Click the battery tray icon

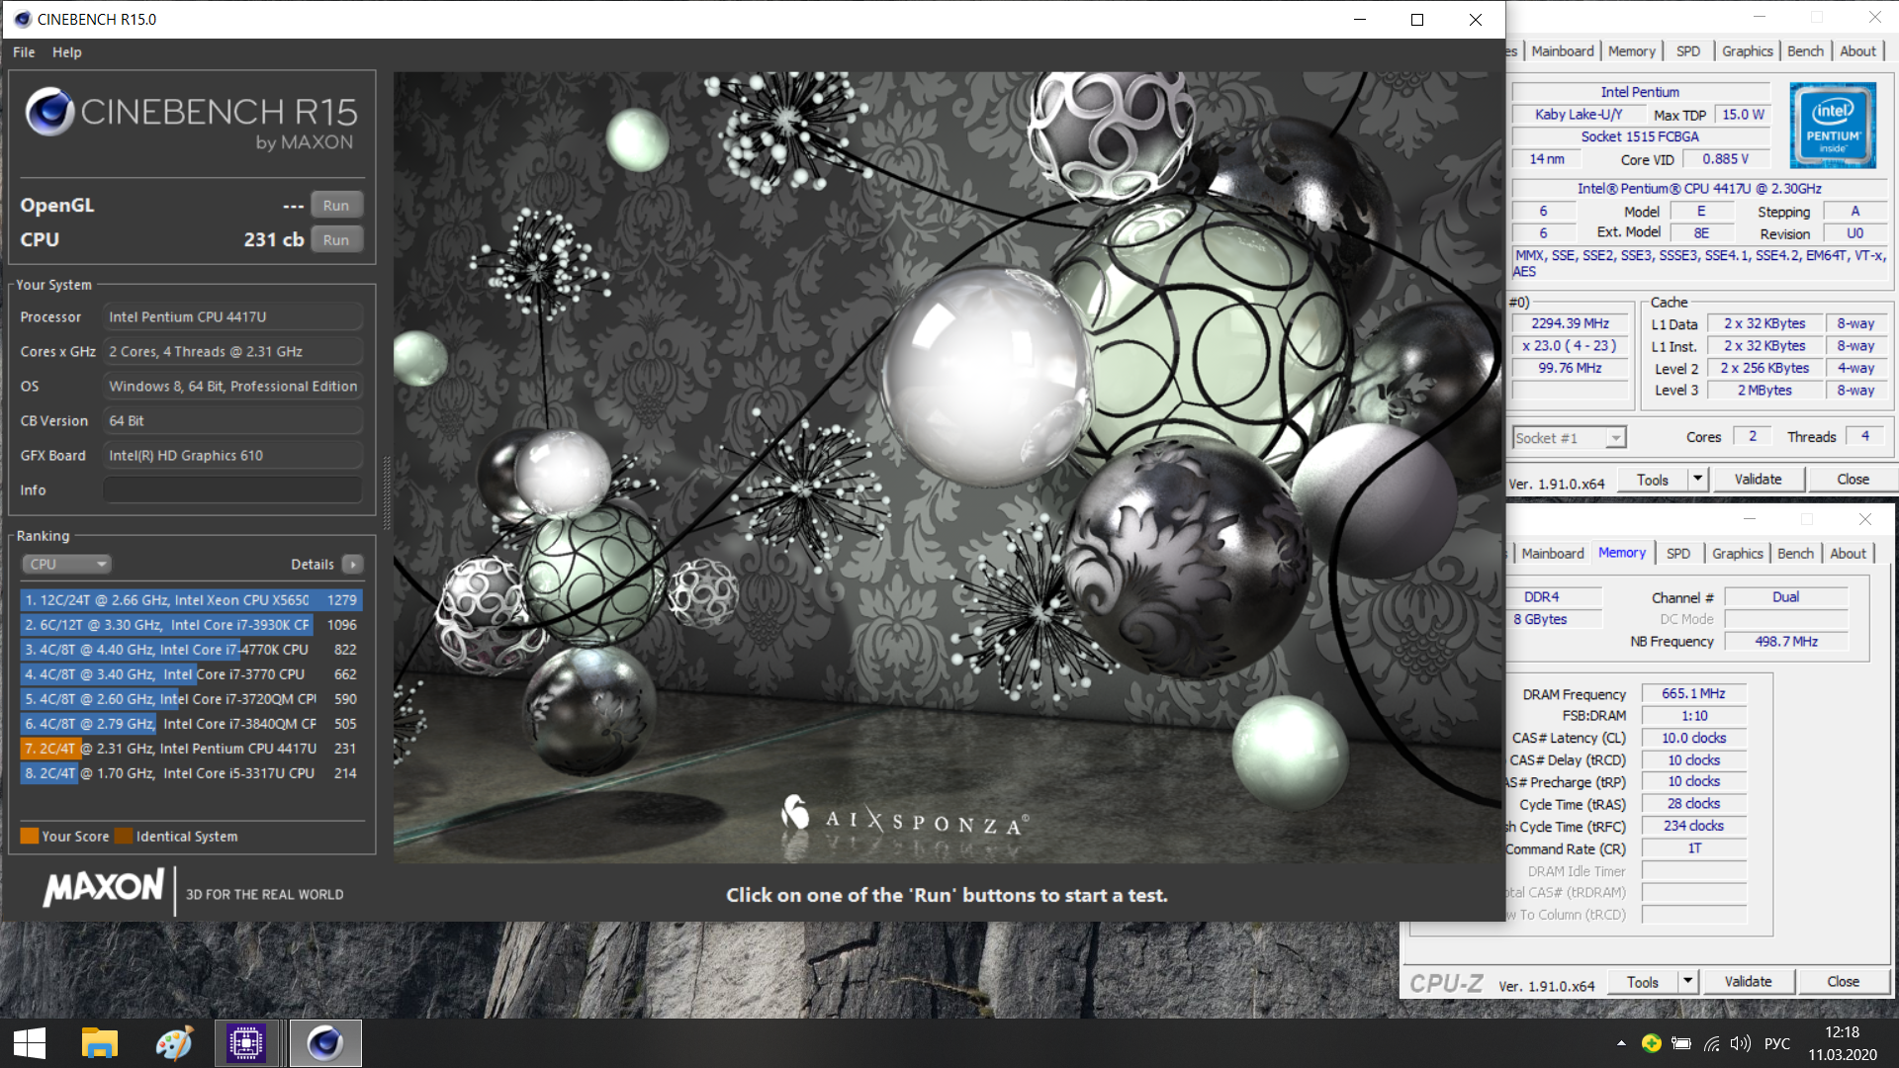point(1681,1043)
